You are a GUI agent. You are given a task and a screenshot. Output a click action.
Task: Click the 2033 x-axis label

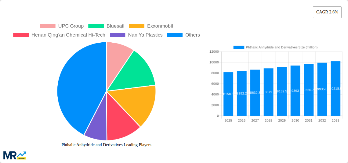coord(335,120)
